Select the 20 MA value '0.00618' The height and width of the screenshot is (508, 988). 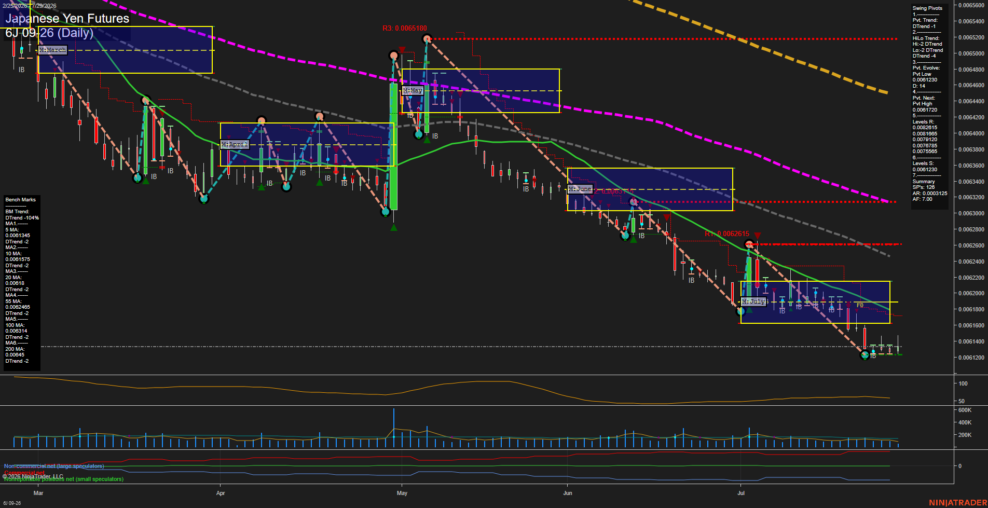[15, 283]
